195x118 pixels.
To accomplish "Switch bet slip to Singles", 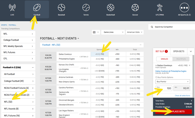I will tap(164, 59).
